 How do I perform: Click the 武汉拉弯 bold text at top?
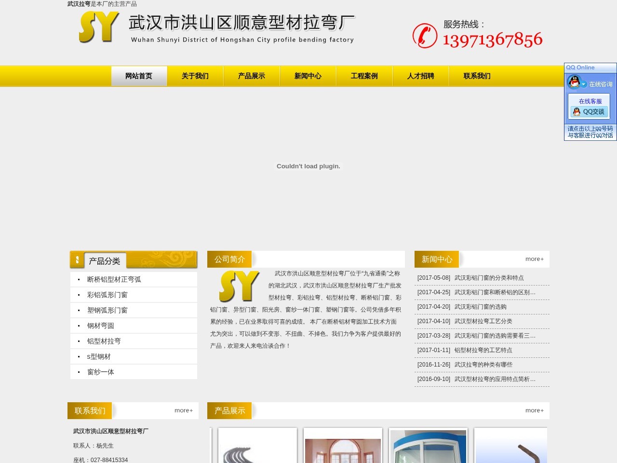coord(79,4)
